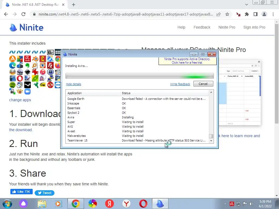Click the Microsoft Edge icon in grid

[x=13, y=65]
